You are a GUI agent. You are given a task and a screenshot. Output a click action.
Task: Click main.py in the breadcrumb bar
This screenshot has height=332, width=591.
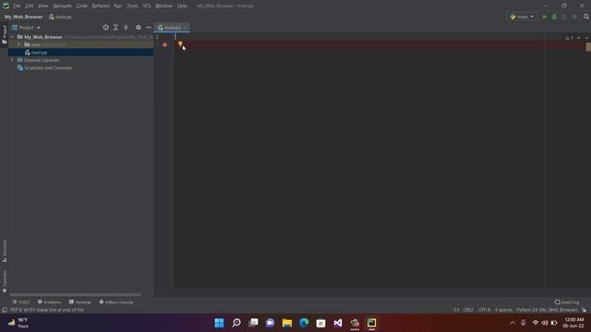(60, 17)
